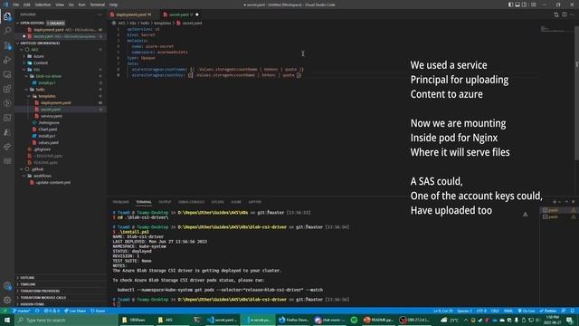Open the File menu
Viewport: 579px width, 326px height.
15,5
